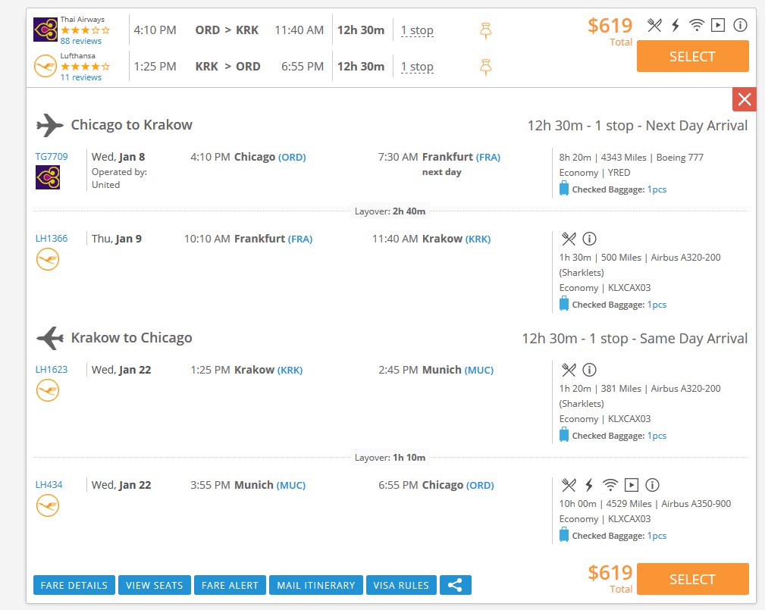
Task: Pin the ORD to KRK outbound flight
Action: [x=485, y=31]
